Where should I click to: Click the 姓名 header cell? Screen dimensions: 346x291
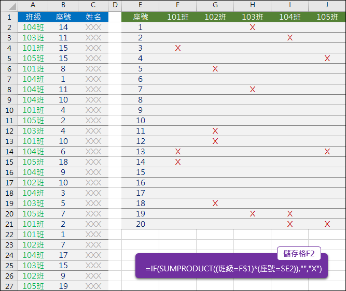[x=93, y=17]
